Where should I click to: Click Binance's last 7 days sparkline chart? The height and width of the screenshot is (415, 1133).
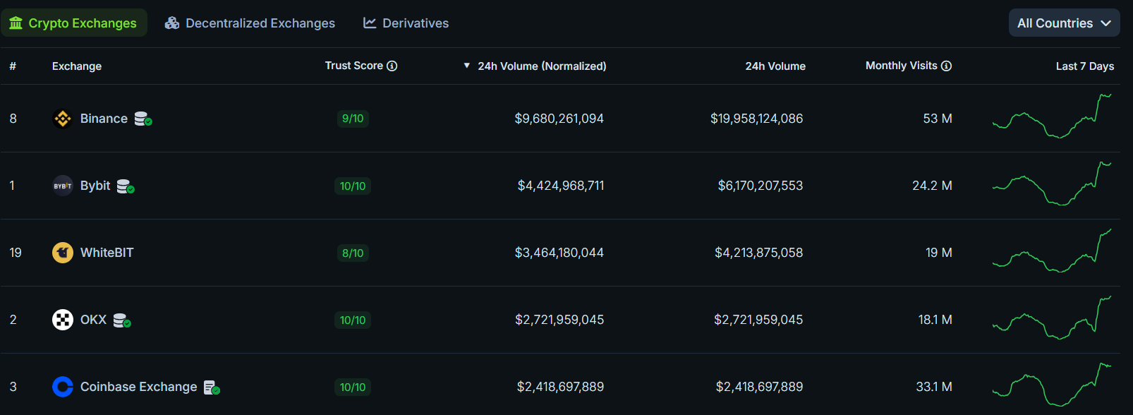(1052, 116)
